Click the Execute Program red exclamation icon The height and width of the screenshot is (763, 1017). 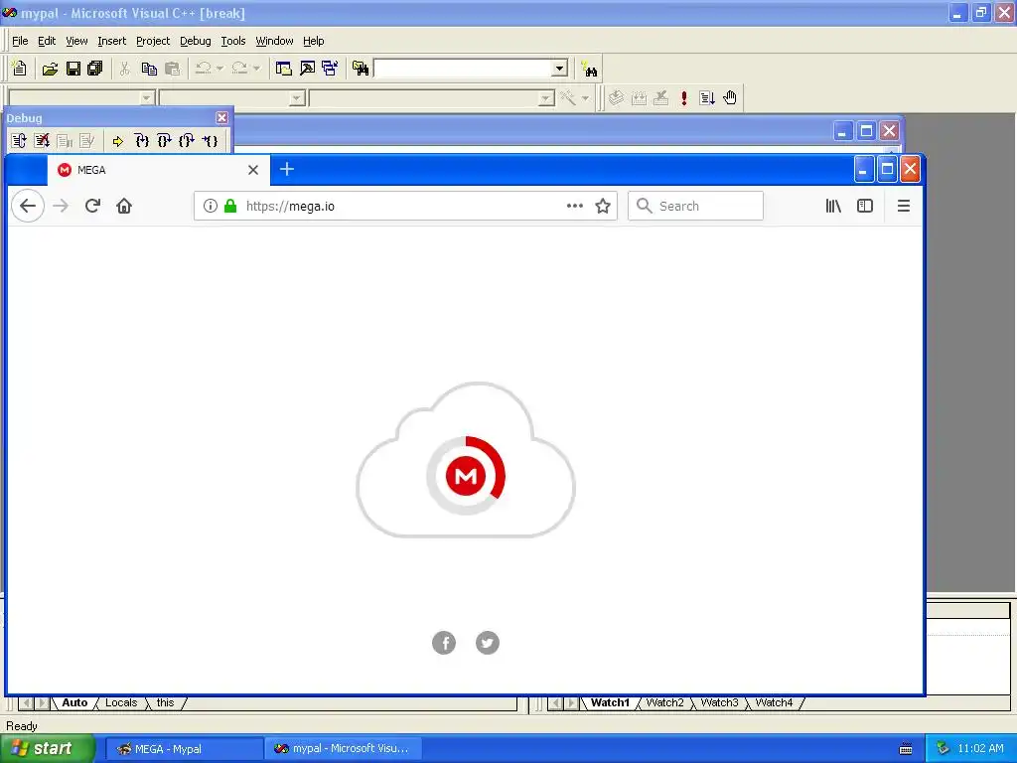coord(684,98)
